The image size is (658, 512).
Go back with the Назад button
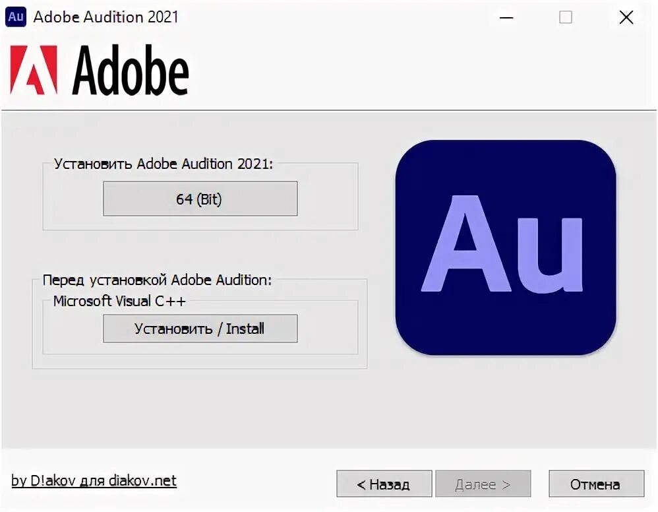[384, 484]
